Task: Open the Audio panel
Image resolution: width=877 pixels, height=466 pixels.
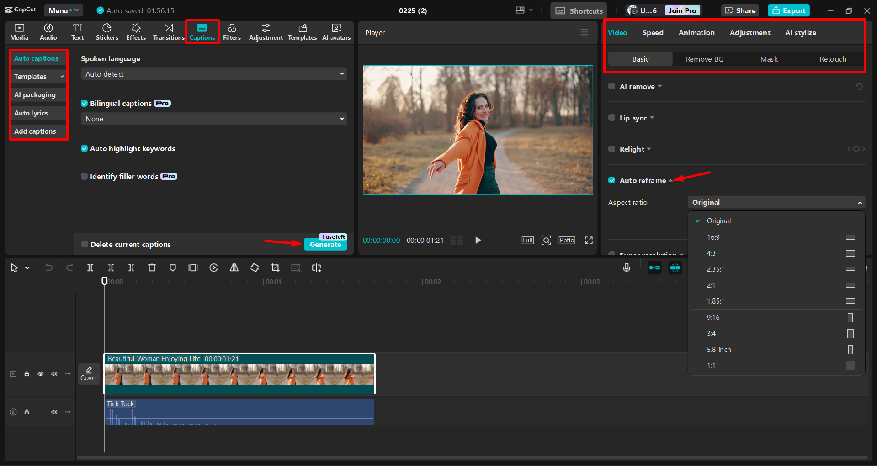Action: (x=48, y=31)
